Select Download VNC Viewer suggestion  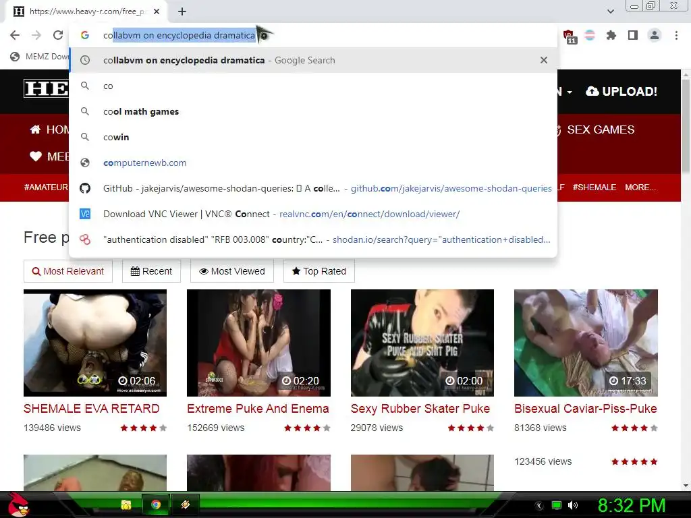[313, 214]
